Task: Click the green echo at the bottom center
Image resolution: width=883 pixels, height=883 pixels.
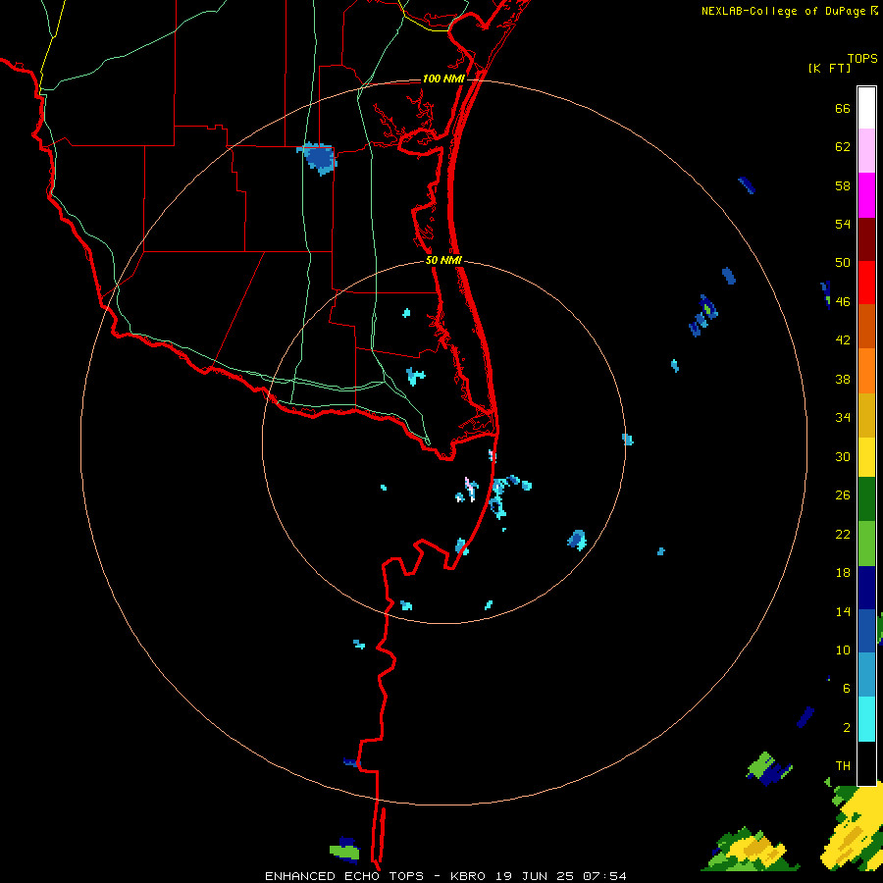Action: pos(344,851)
